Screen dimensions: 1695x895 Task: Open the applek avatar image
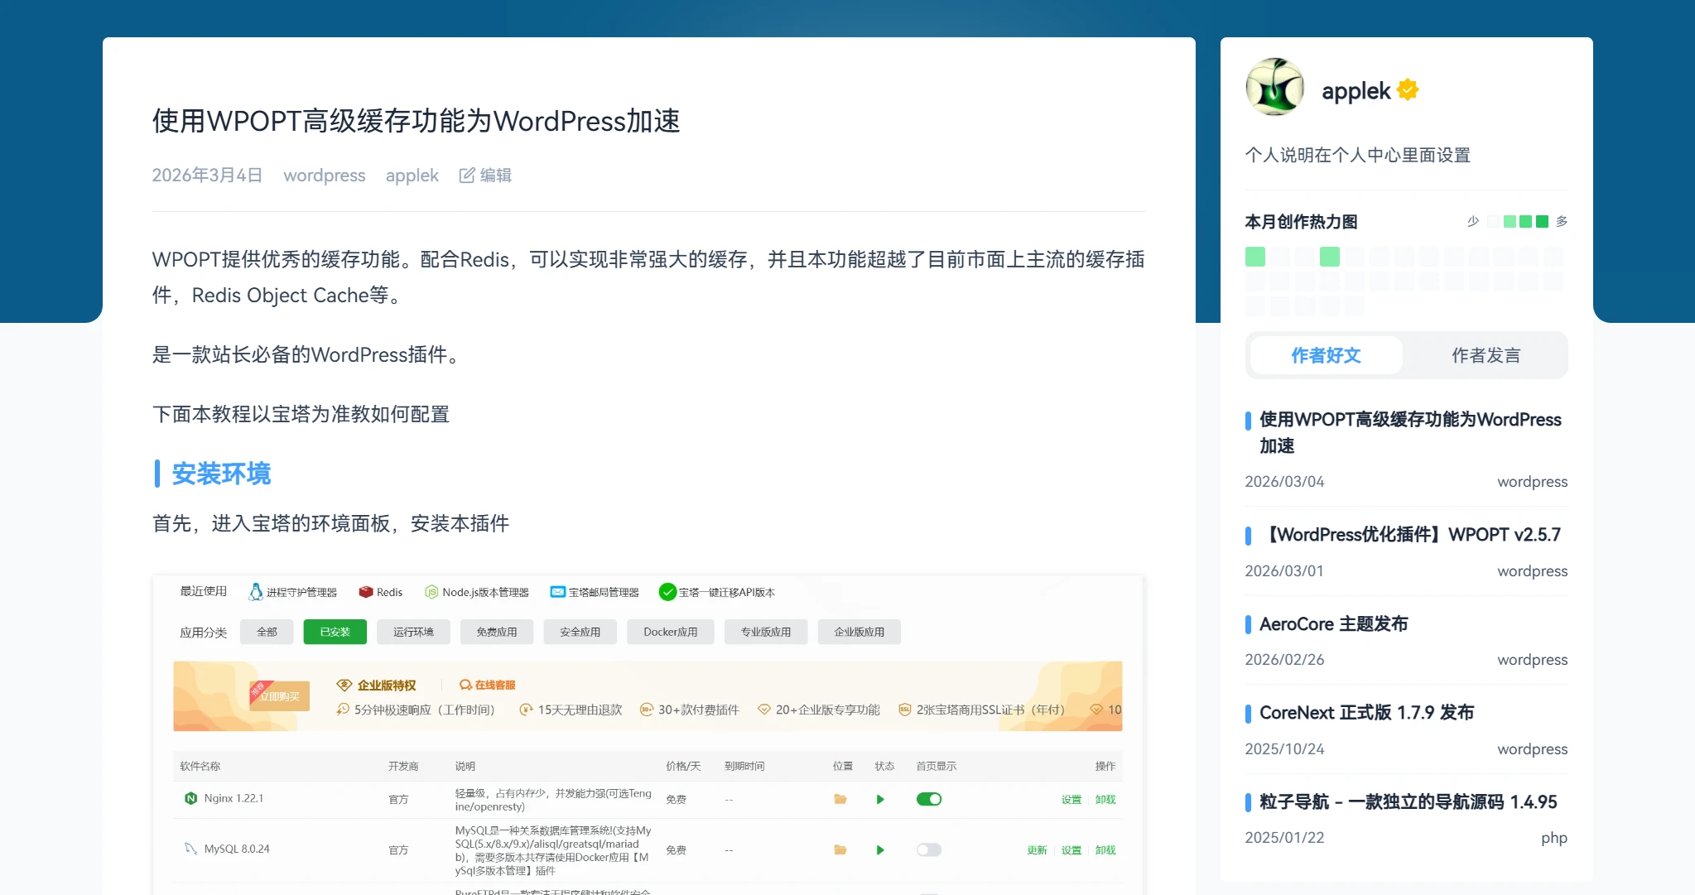coord(1274,88)
